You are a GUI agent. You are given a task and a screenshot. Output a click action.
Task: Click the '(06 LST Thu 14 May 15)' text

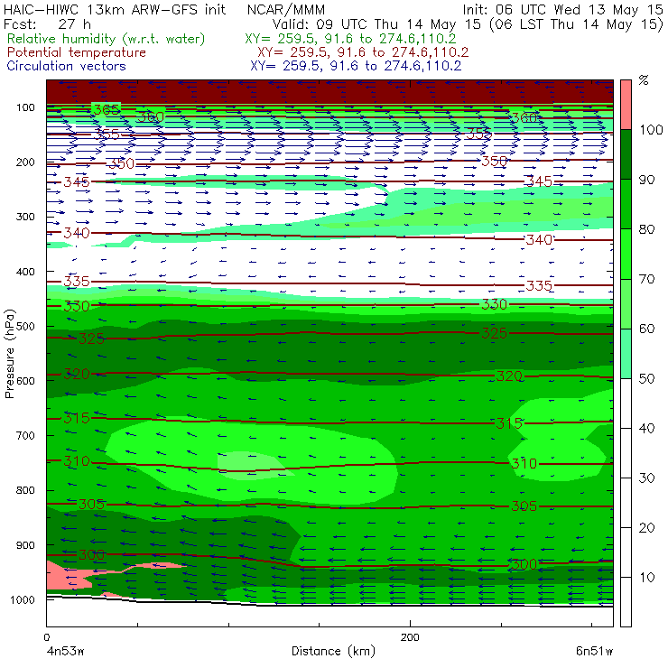coord(577,24)
